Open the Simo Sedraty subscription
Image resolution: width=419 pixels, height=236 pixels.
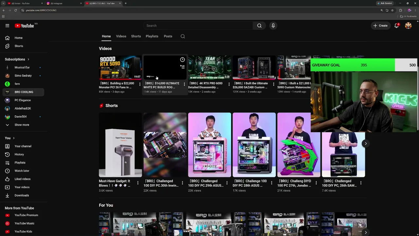point(24,76)
